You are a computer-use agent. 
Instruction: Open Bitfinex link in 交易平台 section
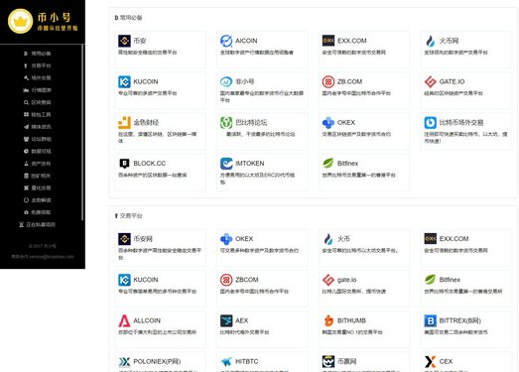(450, 280)
